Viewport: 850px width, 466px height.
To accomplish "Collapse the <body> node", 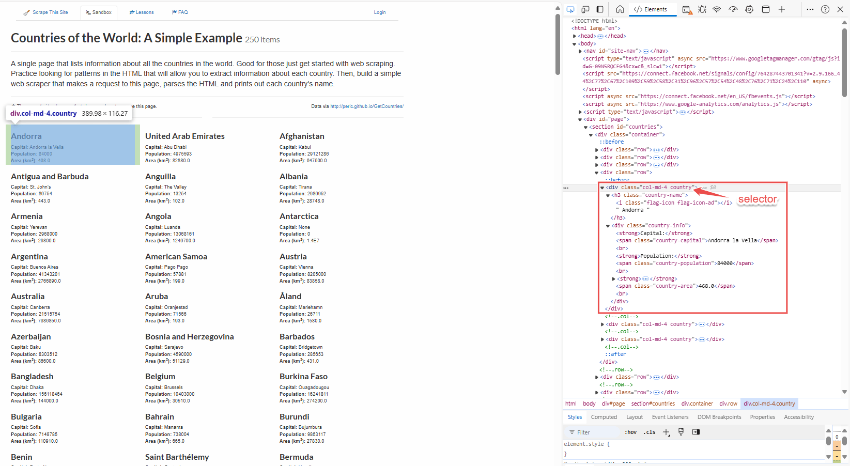I will coord(574,43).
